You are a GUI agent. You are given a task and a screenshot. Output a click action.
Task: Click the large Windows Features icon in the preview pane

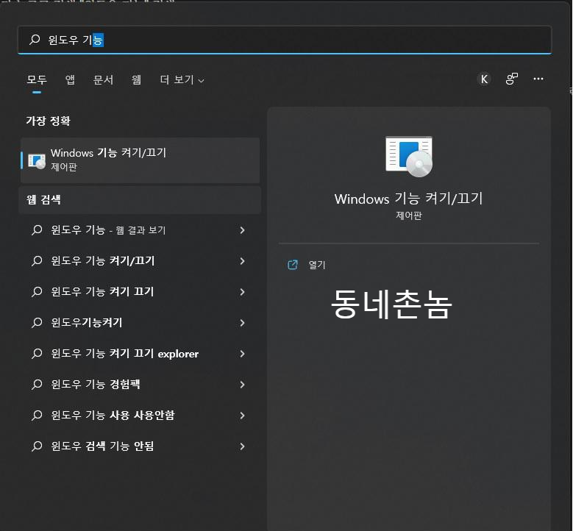pos(409,157)
